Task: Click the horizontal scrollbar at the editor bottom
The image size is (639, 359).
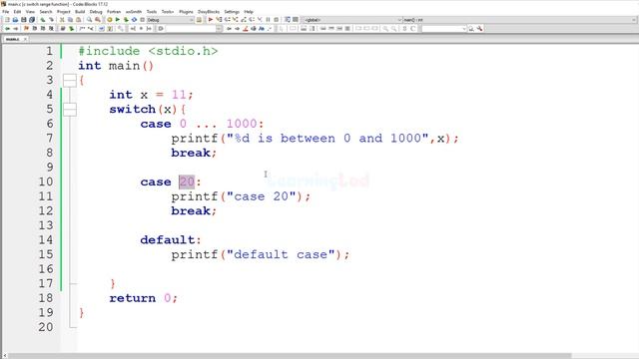Action: [290, 356]
